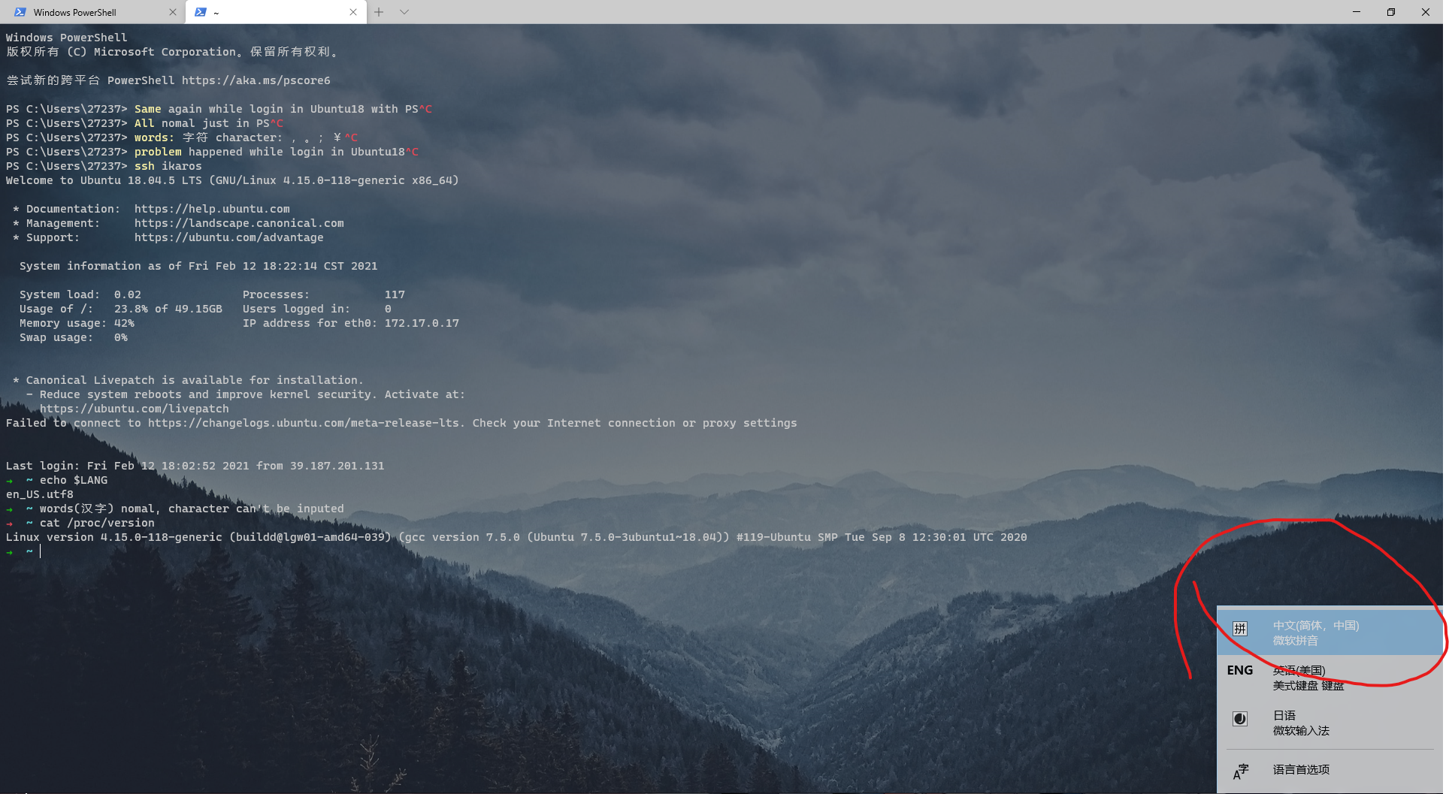Click the Pinyin input method icon
This screenshot has width=1449, height=794.
[x=1240, y=629]
